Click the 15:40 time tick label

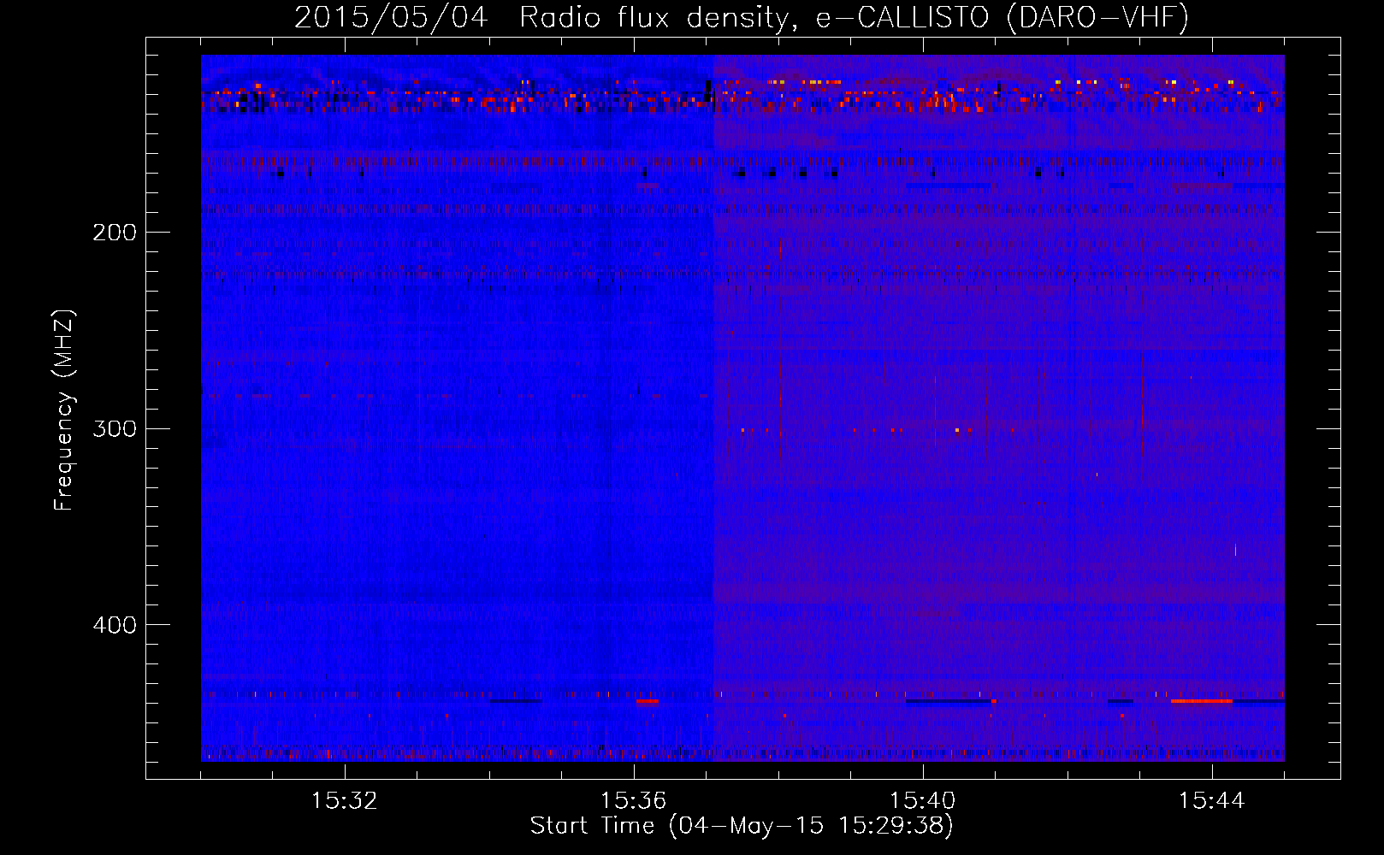(922, 801)
